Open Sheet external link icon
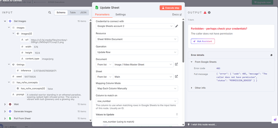Viewport: 278px width, 128px height. point(176,77)
